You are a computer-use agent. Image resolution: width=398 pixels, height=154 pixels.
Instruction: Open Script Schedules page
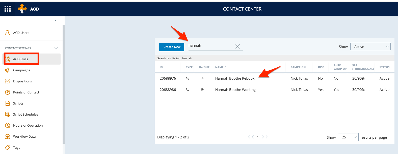click(x=25, y=114)
